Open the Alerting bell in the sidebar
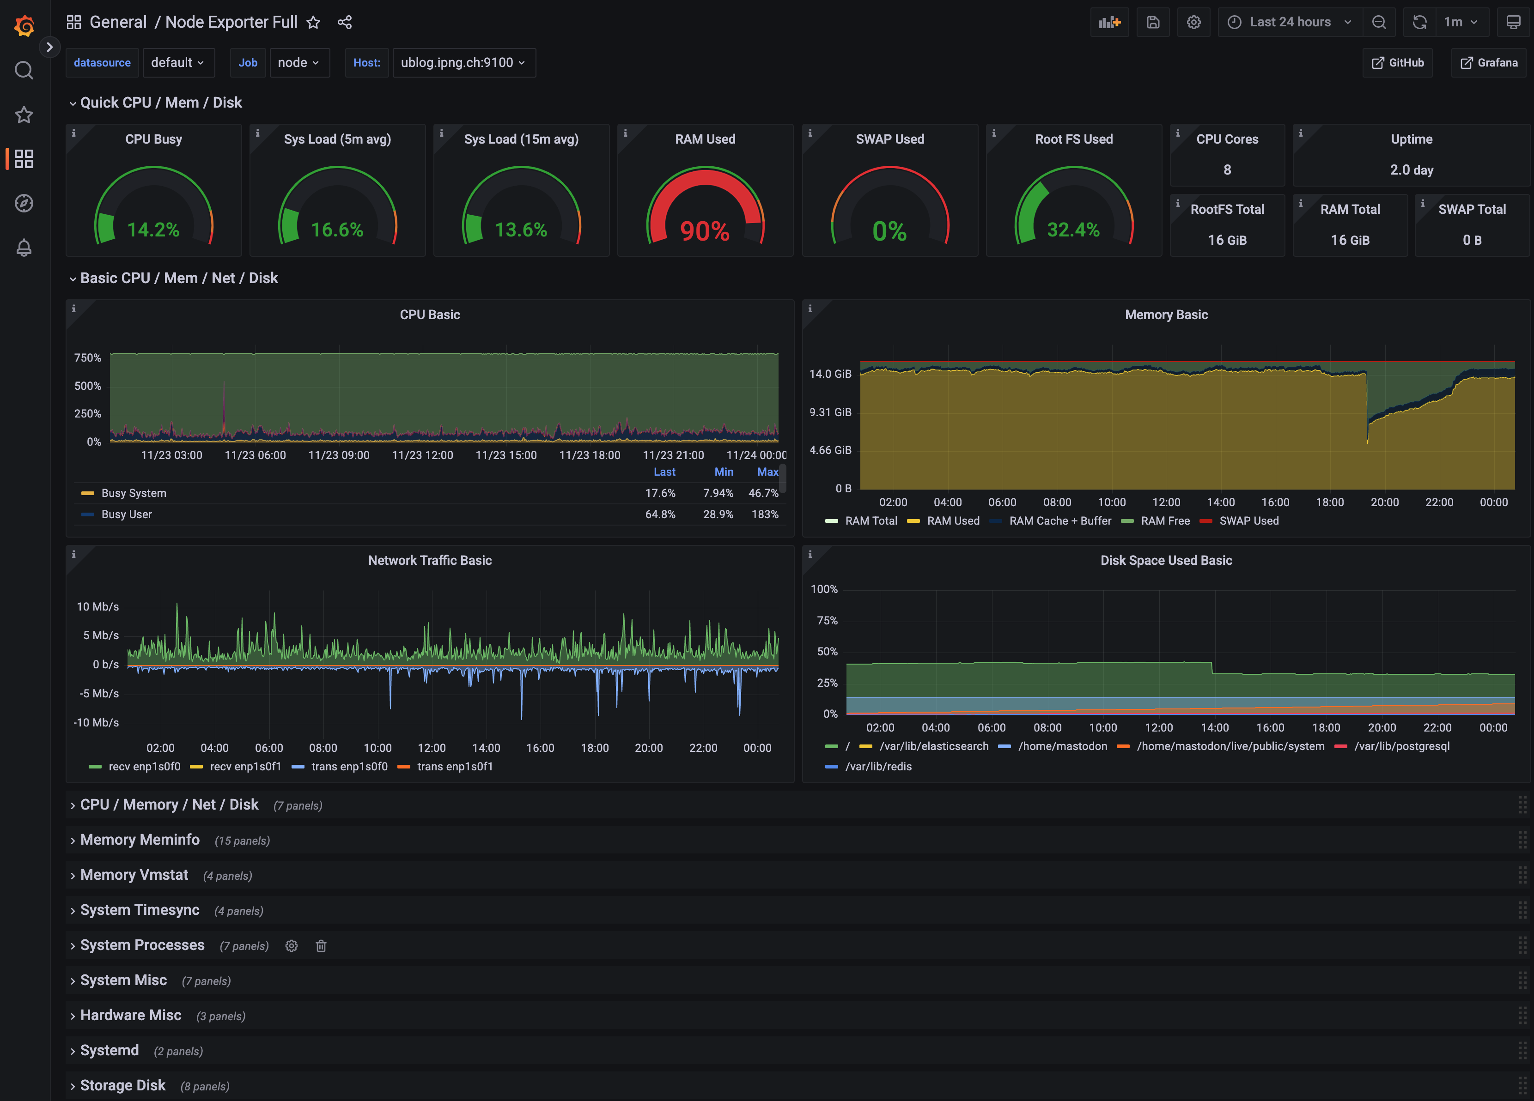The image size is (1534, 1101). tap(24, 248)
